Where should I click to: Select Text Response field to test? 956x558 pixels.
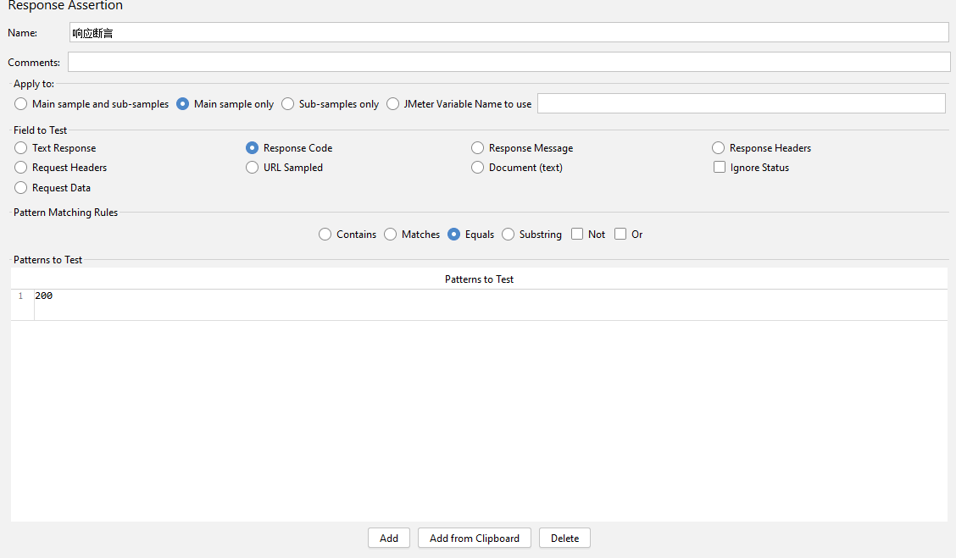tap(20, 148)
